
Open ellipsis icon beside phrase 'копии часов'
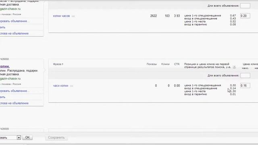click(73, 16)
